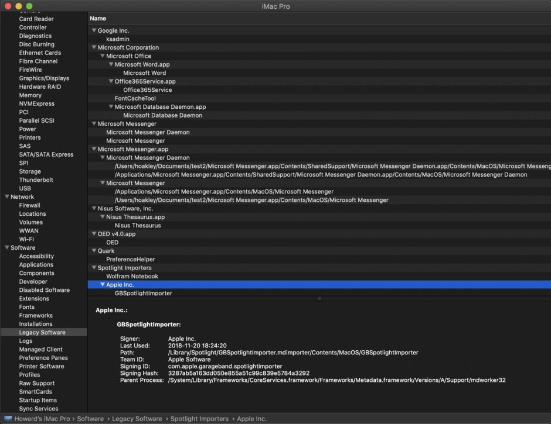Click the computer icon in the path bar
The width and height of the screenshot is (551, 424).
8,419
